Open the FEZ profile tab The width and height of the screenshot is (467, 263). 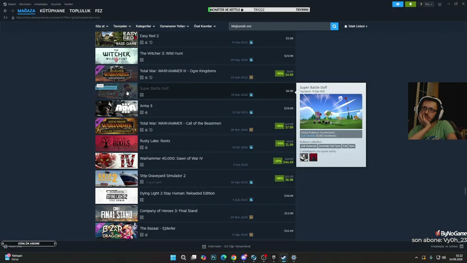point(99,11)
